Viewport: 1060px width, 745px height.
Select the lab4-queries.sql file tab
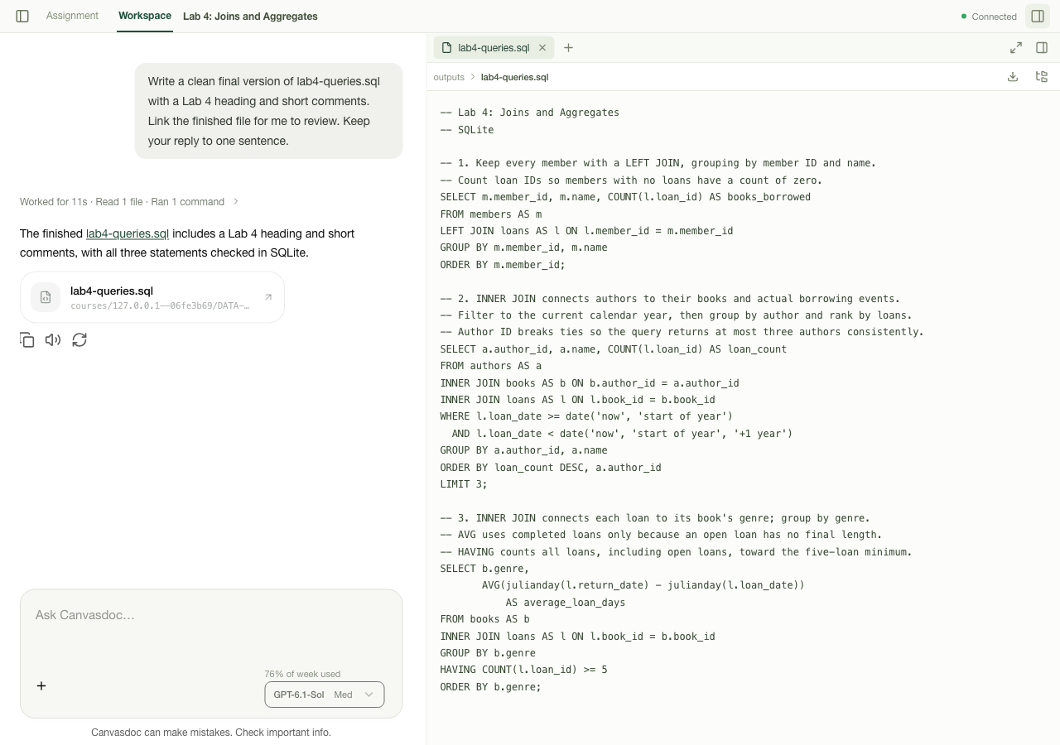[494, 48]
